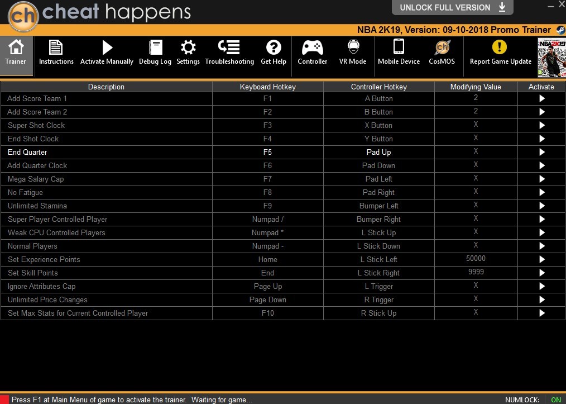Screen dimensions: 566x404
Task: Click F3 hotkey for Super Shot Clock
Action: tap(267, 125)
